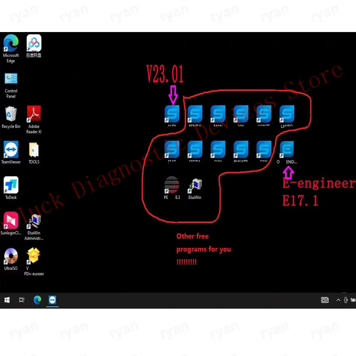Select the BENTLY diagnostic shortcut
The image size is (356, 356).
195,116
